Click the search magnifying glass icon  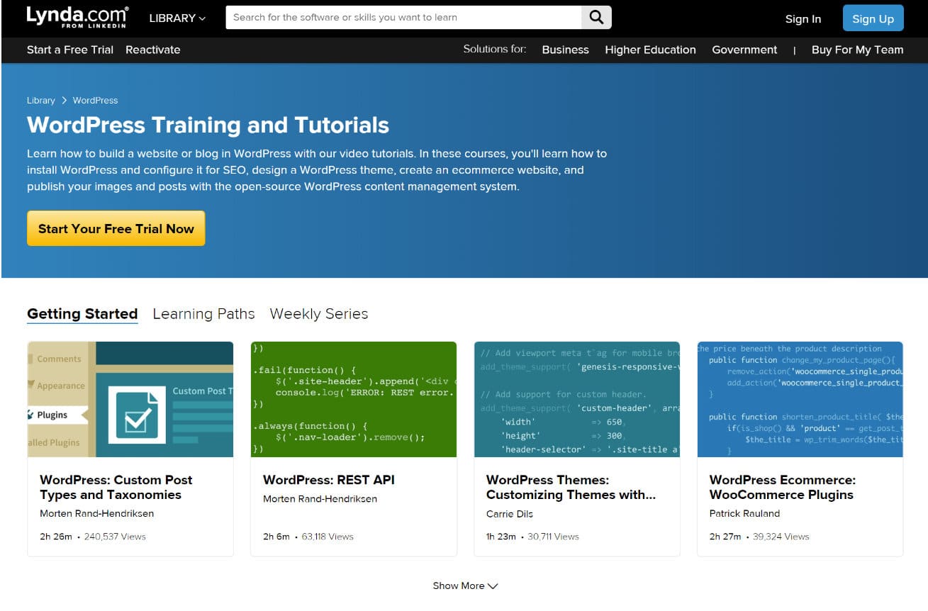595,17
